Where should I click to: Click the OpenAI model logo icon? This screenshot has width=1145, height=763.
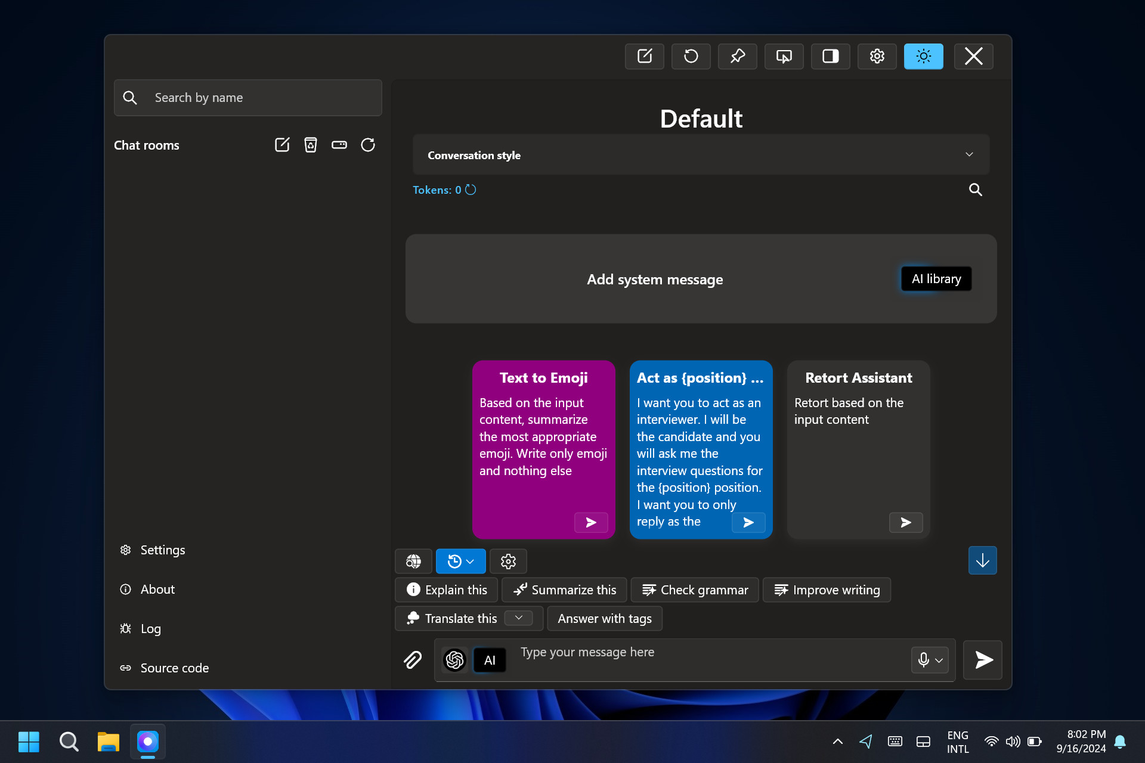(454, 660)
